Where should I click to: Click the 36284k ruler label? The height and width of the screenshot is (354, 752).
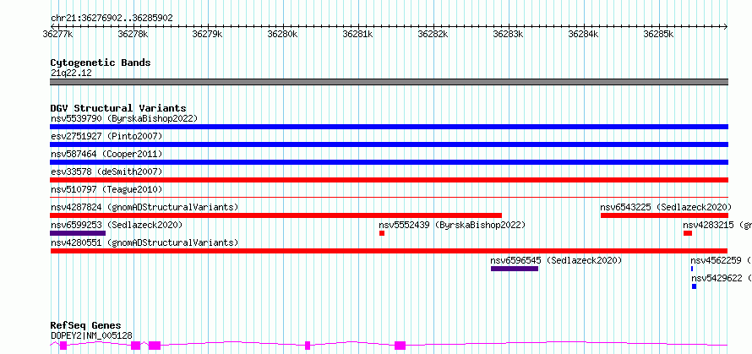583,34
